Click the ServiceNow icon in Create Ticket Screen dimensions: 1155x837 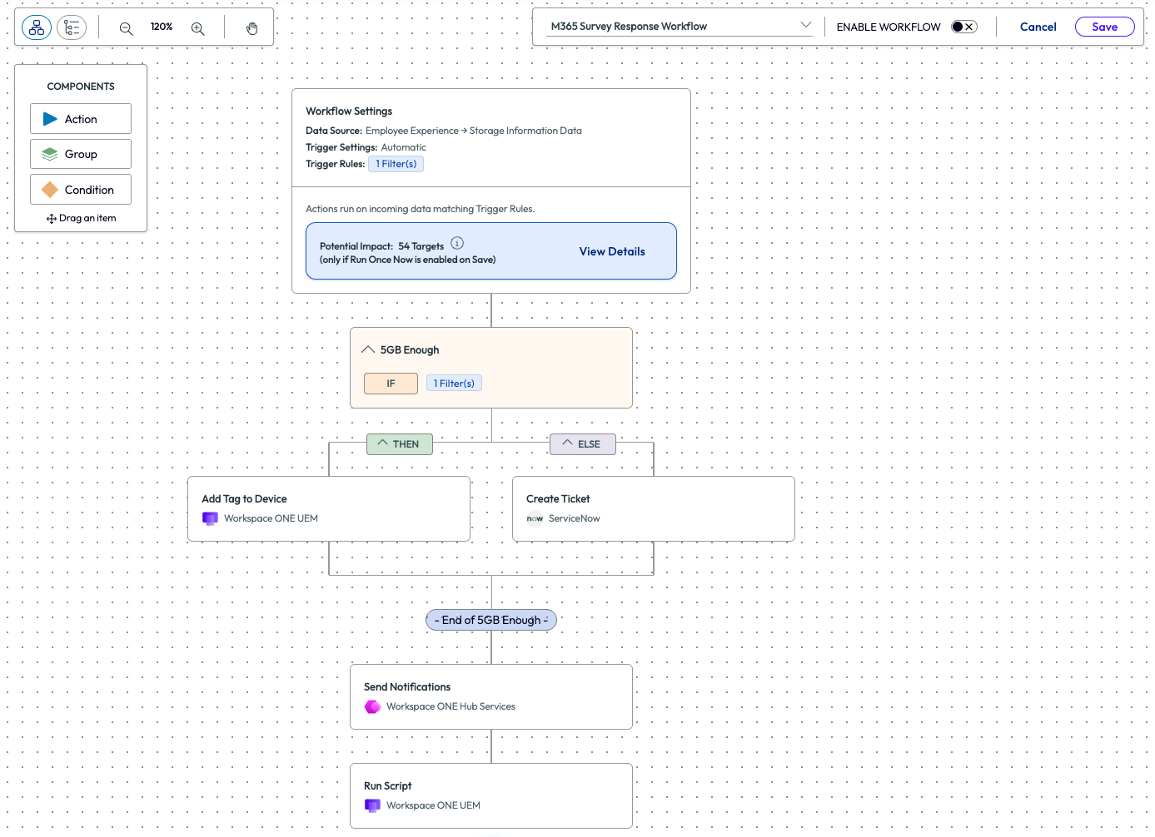535,518
